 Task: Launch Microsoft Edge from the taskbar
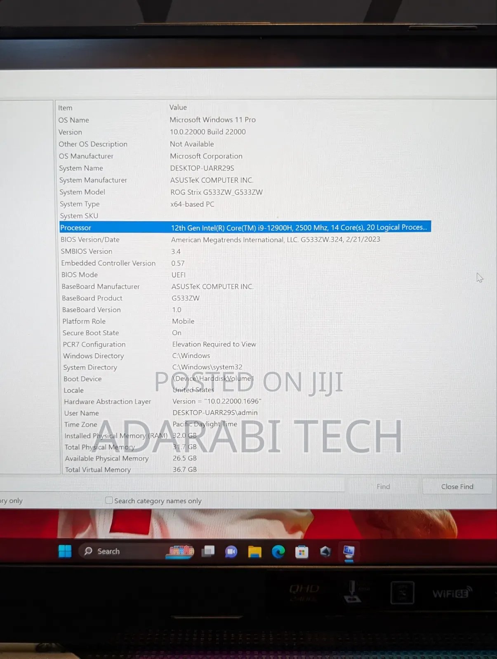tap(278, 552)
